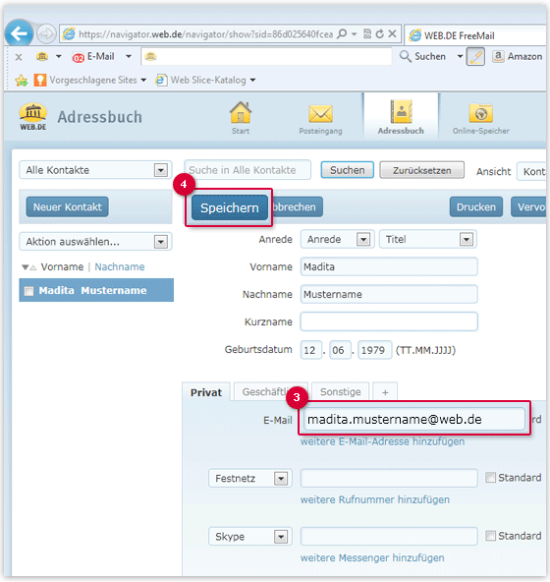The width and height of the screenshot is (550, 582).
Task: Click the Zurücksetzen button
Action: click(421, 170)
